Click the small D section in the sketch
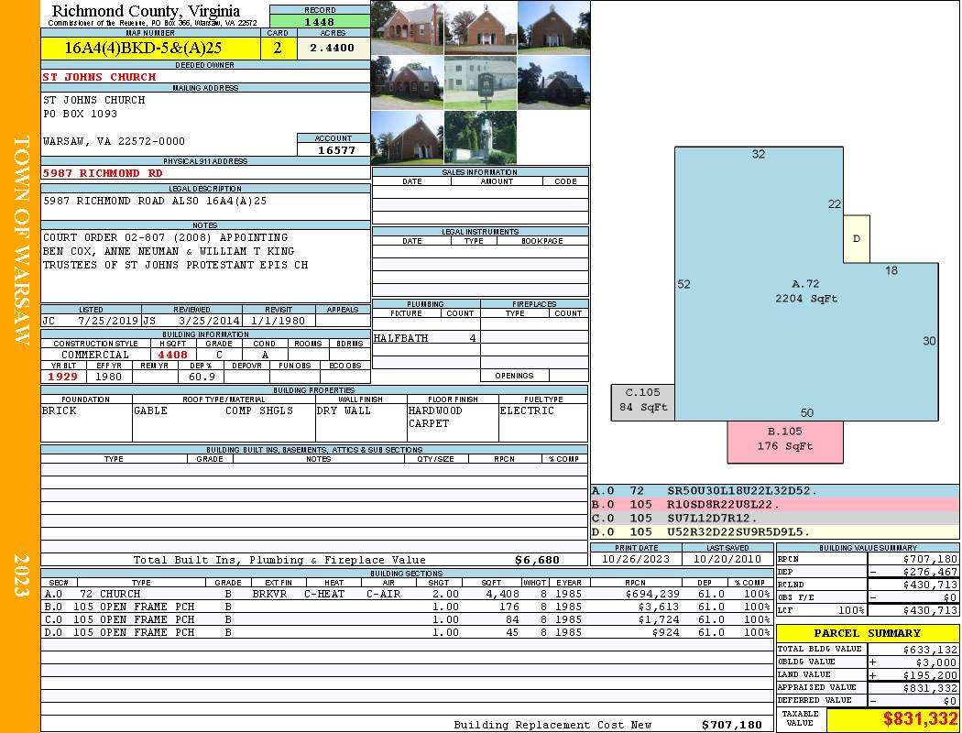 (857, 239)
